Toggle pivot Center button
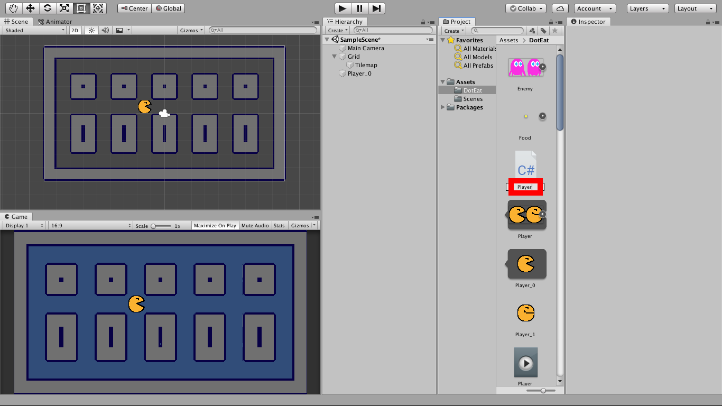The width and height of the screenshot is (722, 406). coord(134,8)
